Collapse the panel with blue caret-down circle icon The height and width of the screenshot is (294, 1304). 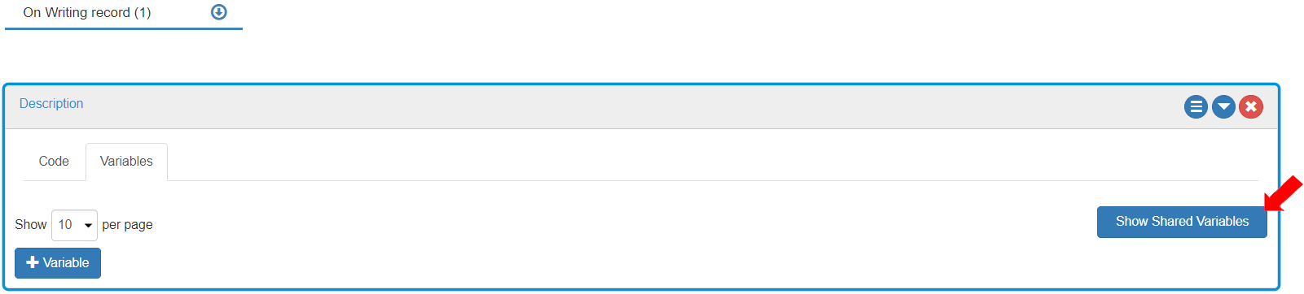click(1223, 106)
